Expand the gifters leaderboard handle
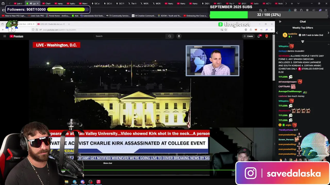Screen dimensions: 330x185 303,41
